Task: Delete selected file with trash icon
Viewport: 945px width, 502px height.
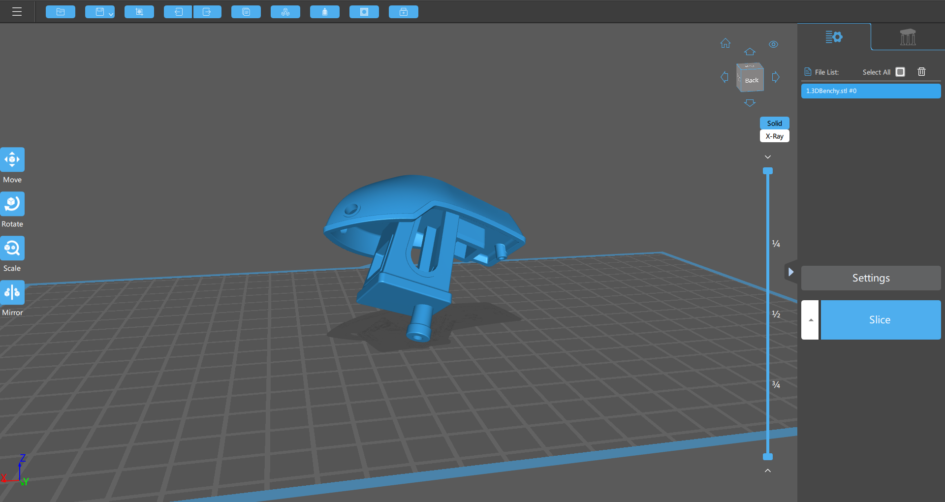Action: 922,72
